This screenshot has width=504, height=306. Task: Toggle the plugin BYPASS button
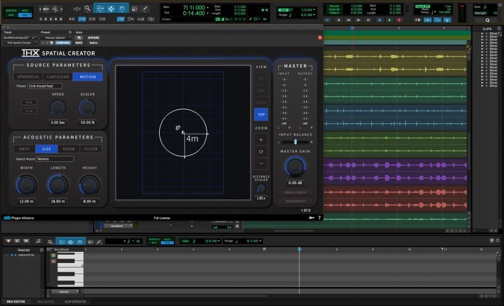93,38
